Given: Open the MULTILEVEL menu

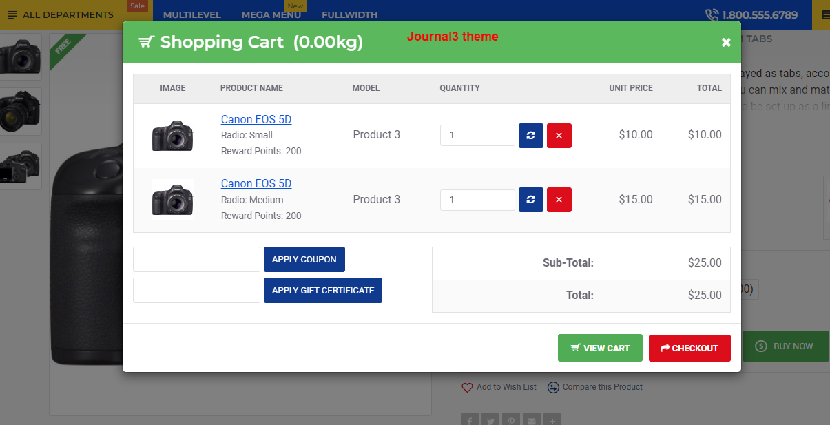Looking at the screenshot, I should click(191, 14).
